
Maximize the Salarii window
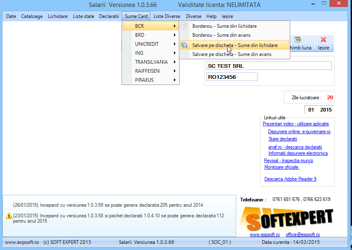324,3
